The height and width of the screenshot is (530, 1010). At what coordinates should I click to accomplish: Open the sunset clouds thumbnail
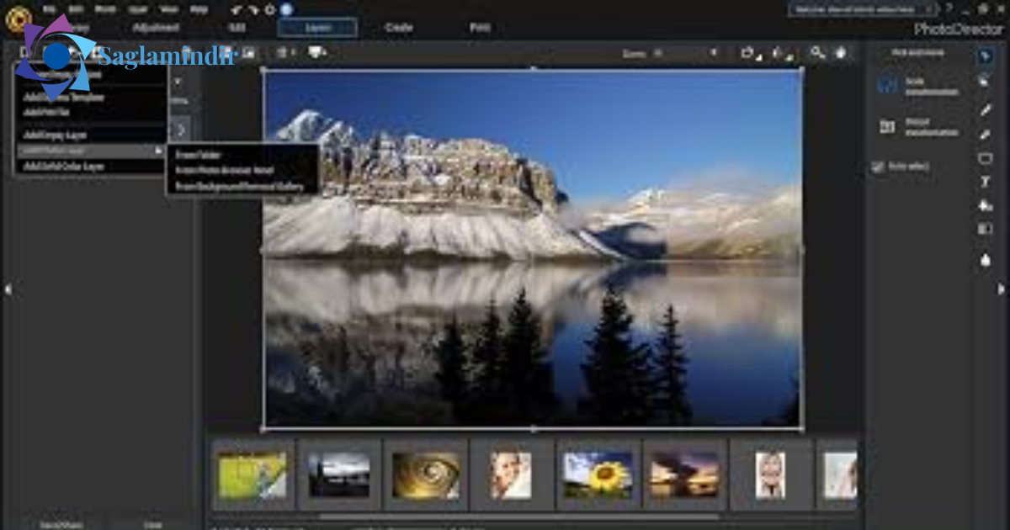click(x=684, y=475)
